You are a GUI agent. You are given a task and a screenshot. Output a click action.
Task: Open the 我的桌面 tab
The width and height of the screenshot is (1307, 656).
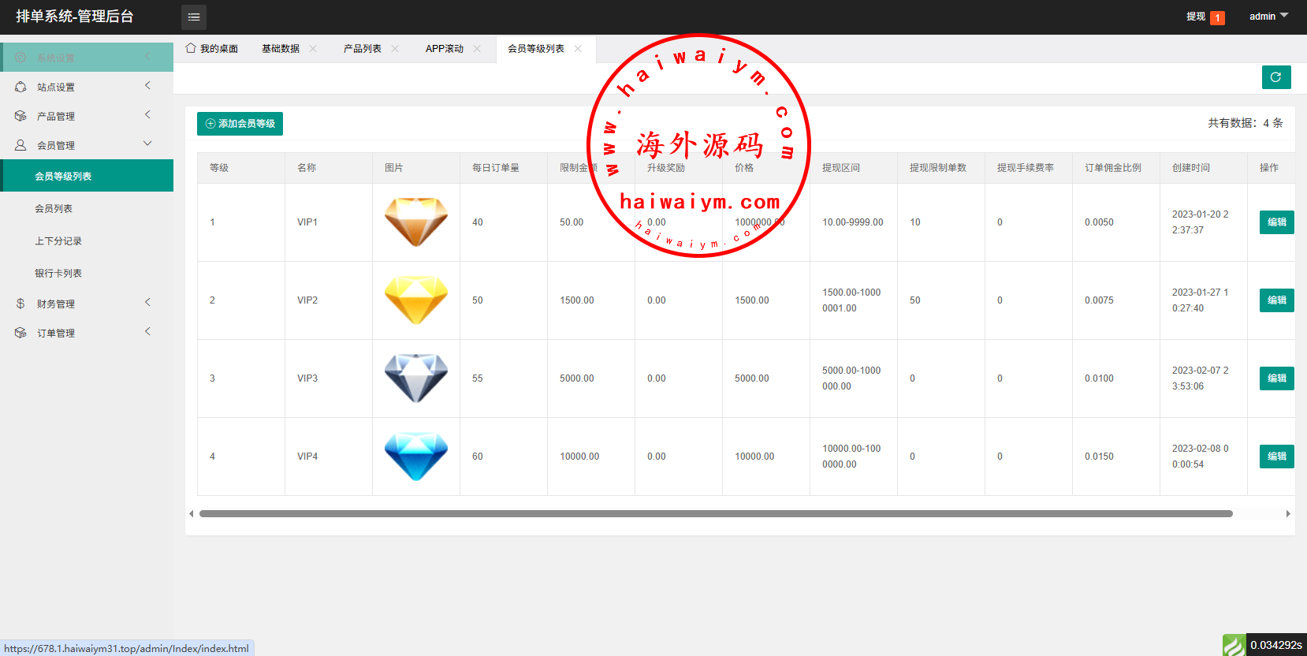coord(212,49)
